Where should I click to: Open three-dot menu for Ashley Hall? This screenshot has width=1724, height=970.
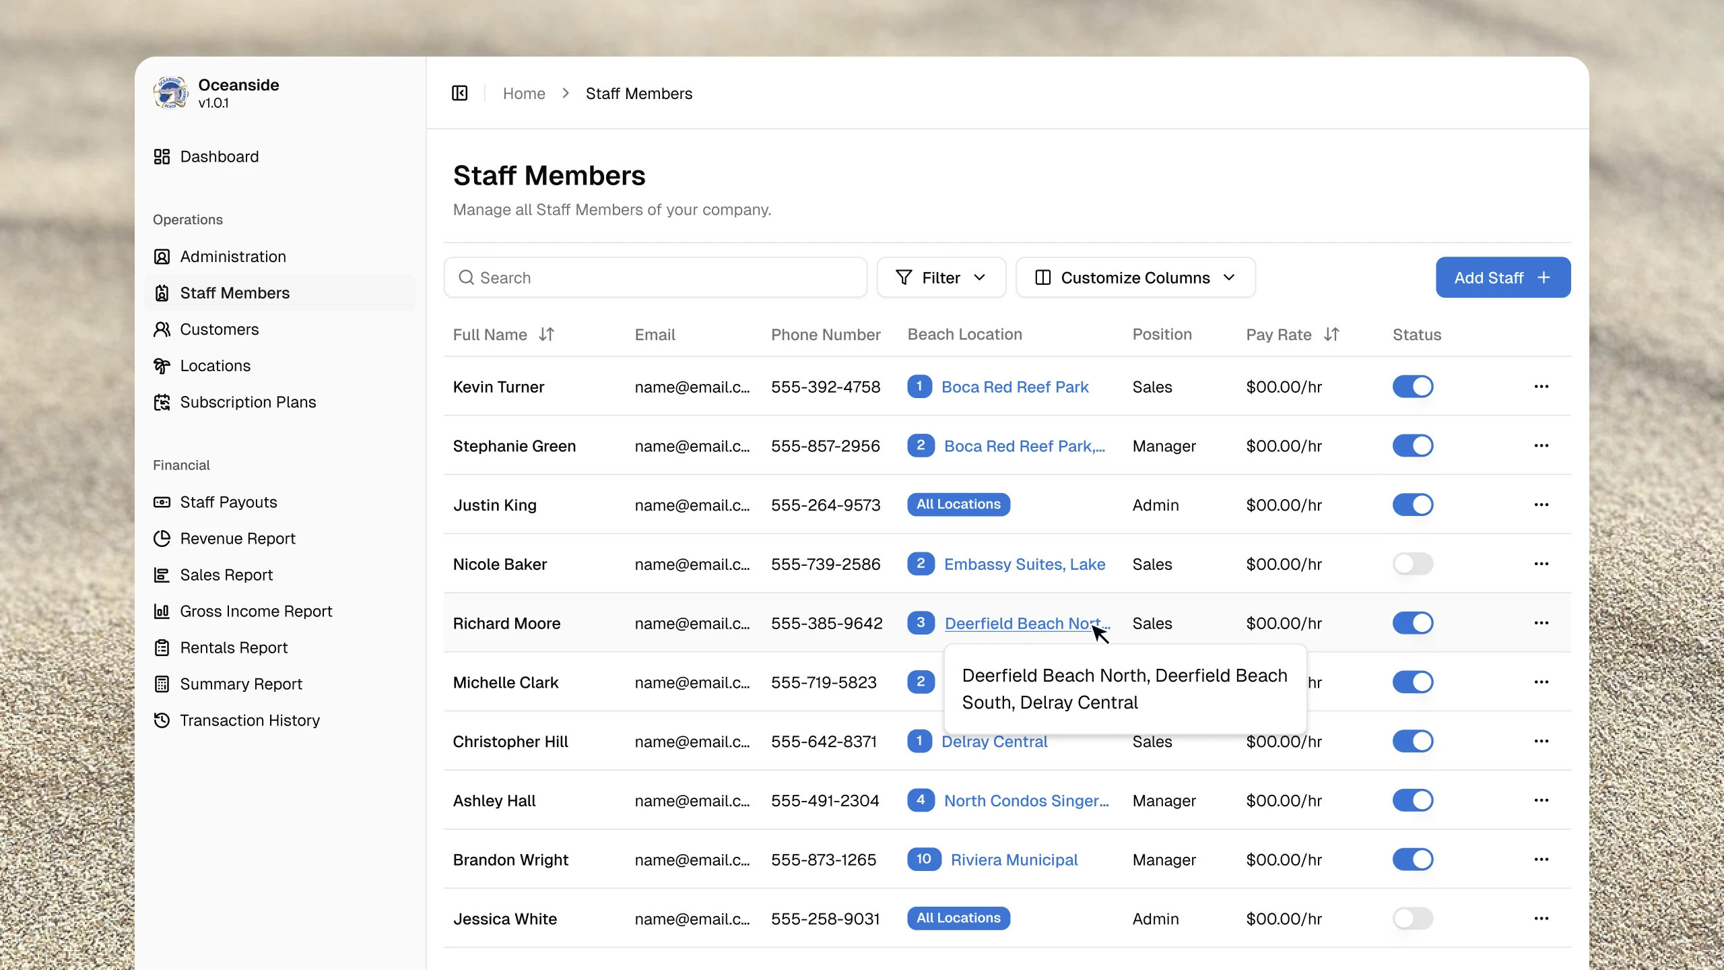[x=1541, y=800]
